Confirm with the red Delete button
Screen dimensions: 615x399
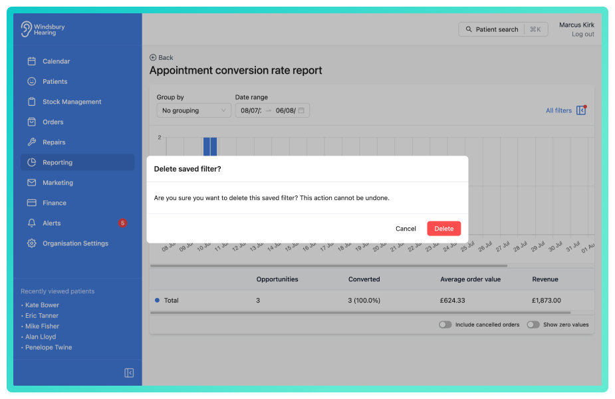[x=444, y=229]
